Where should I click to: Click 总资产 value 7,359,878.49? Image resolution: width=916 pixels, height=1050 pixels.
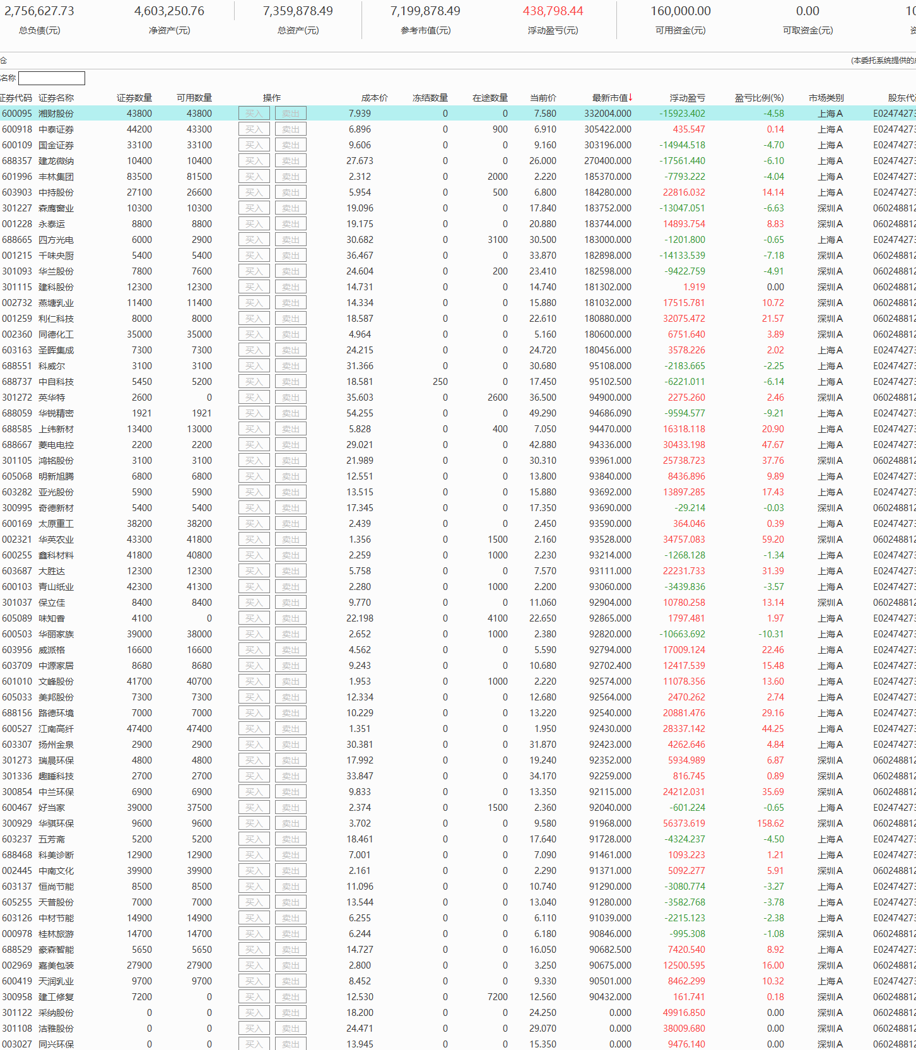(298, 11)
